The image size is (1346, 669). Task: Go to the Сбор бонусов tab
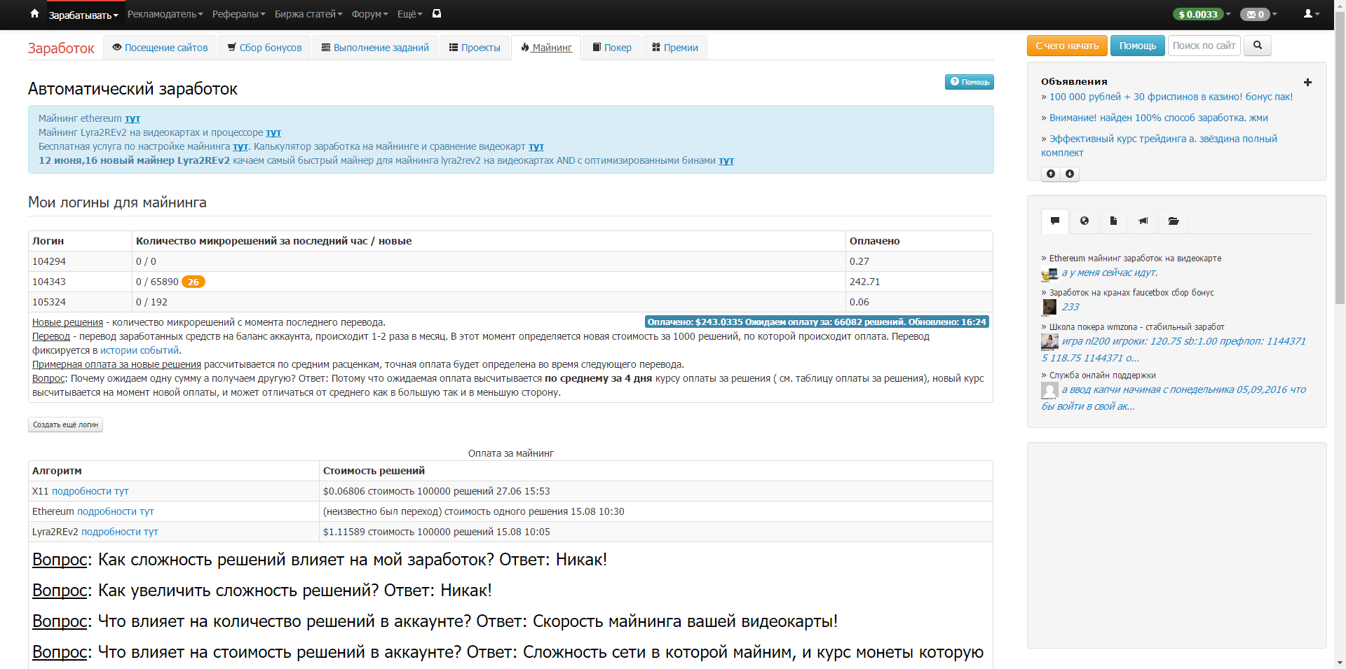pyautogui.click(x=264, y=48)
